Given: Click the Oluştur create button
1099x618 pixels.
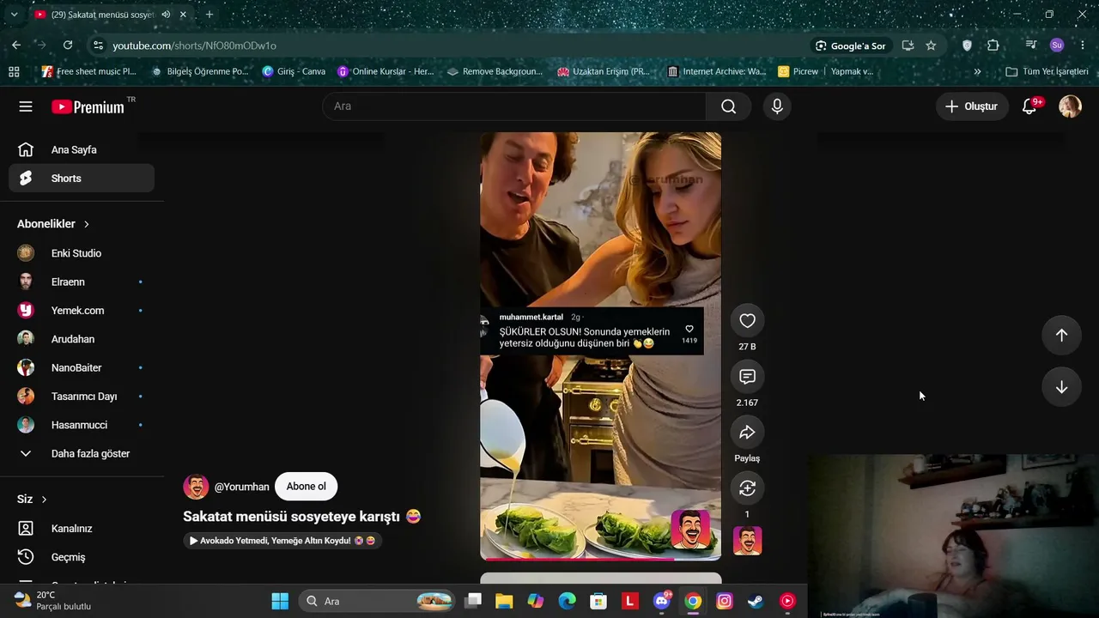Looking at the screenshot, I should coord(972,106).
